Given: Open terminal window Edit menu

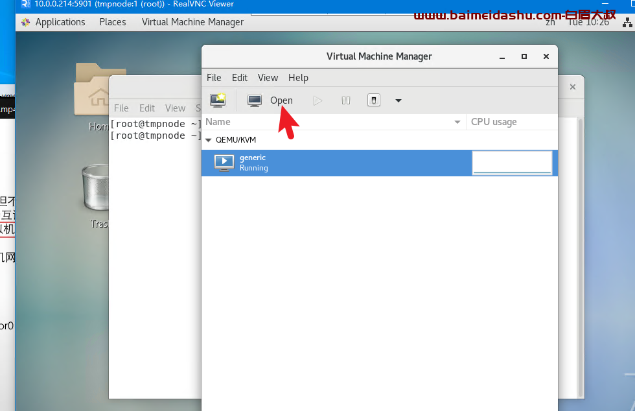Looking at the screenshot, I should click(x=147, y=108).
